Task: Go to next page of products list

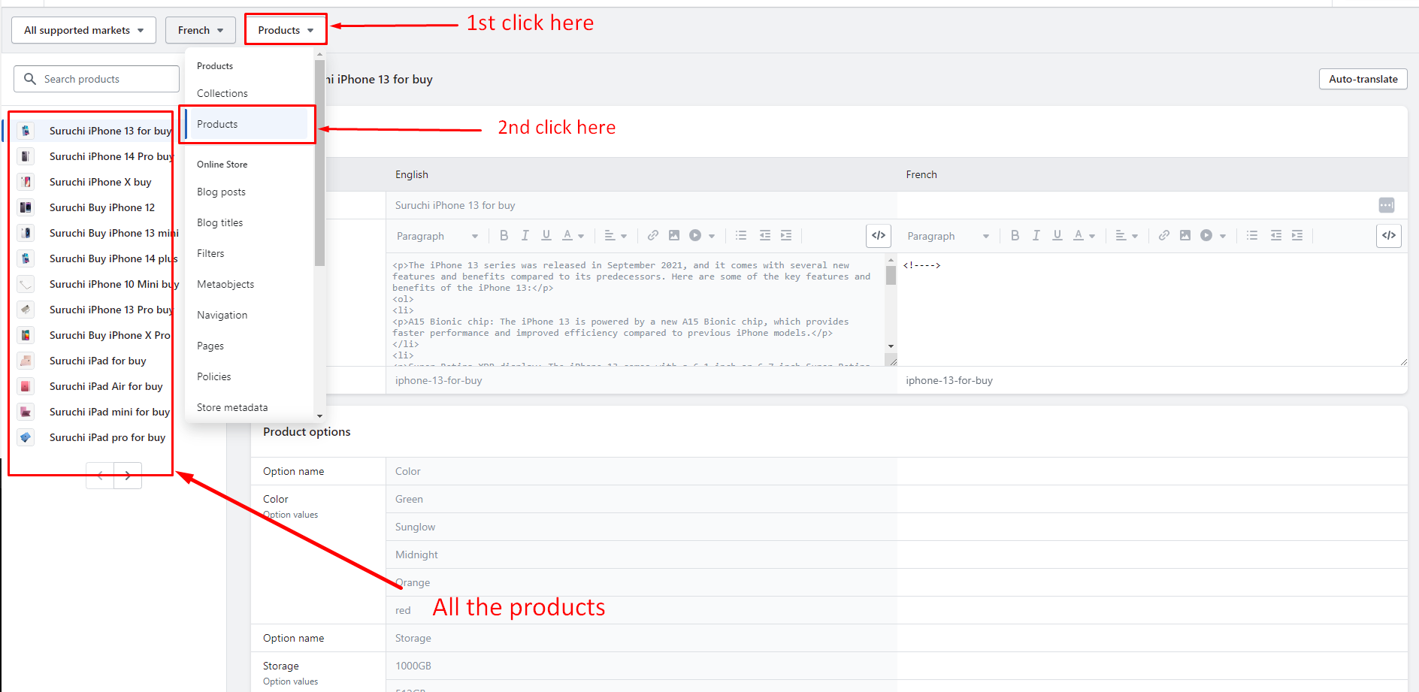Action: [x=128, y=475]
